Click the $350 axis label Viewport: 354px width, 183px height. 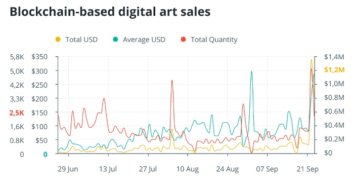pos(39,57)
